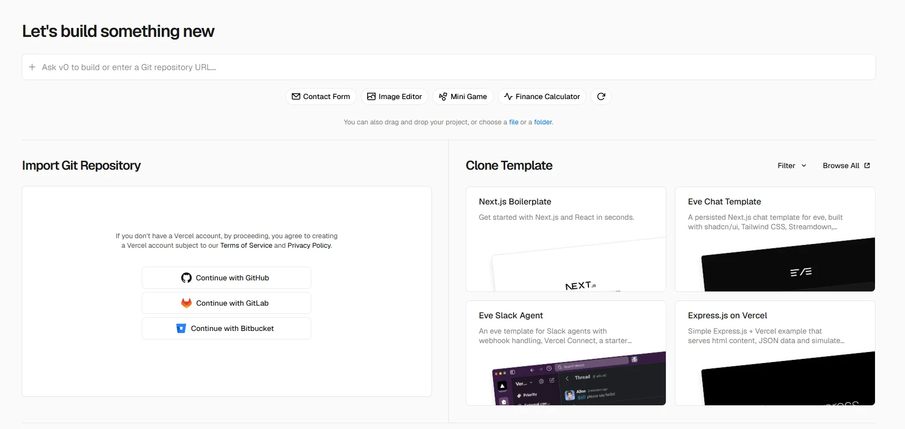The image size is (905, 429).
Task: Click the Eve Slack Agent preview thumbnail
Action: coord(578,378)
